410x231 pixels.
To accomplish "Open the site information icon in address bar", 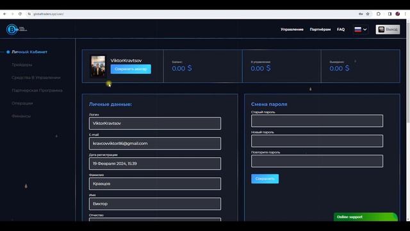I will (29, 14).
